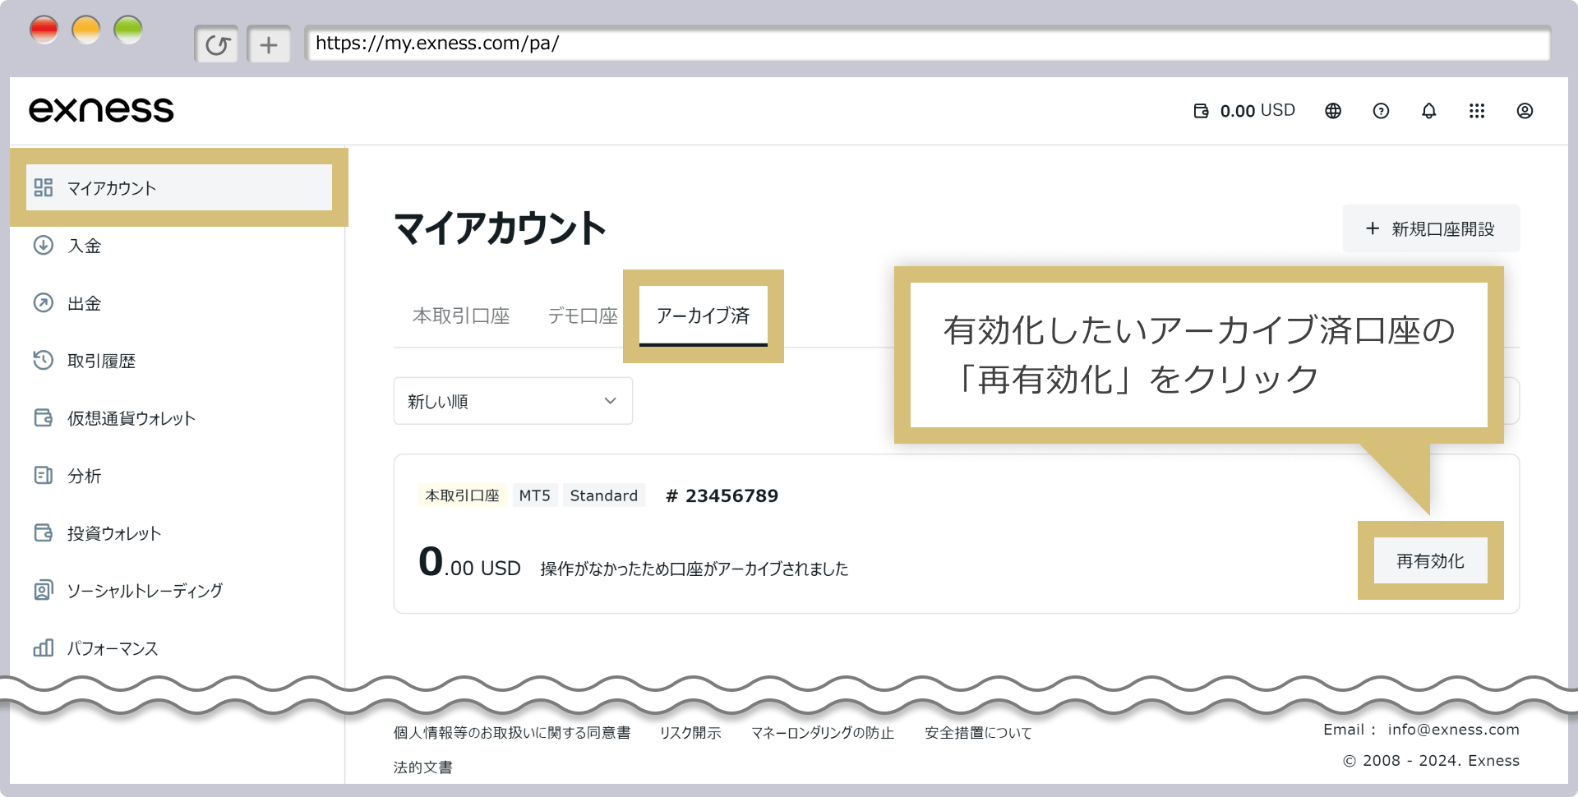Open 取引履歴 in the sidebar

click(101, 361)
